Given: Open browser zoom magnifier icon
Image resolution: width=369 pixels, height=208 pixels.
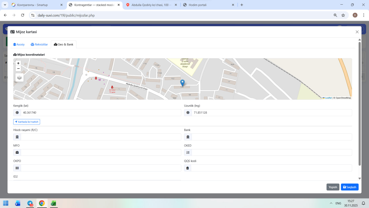Looking at the screenshot, I should [x=335, y=15].
